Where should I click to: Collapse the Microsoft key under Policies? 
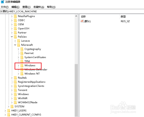[15, 45]
